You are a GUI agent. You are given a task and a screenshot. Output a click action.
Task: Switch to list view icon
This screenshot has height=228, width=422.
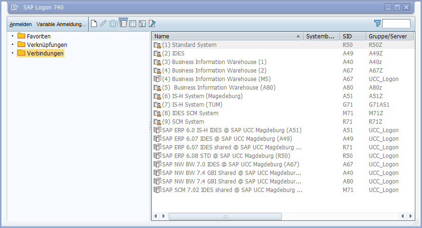tap(133, 24)
